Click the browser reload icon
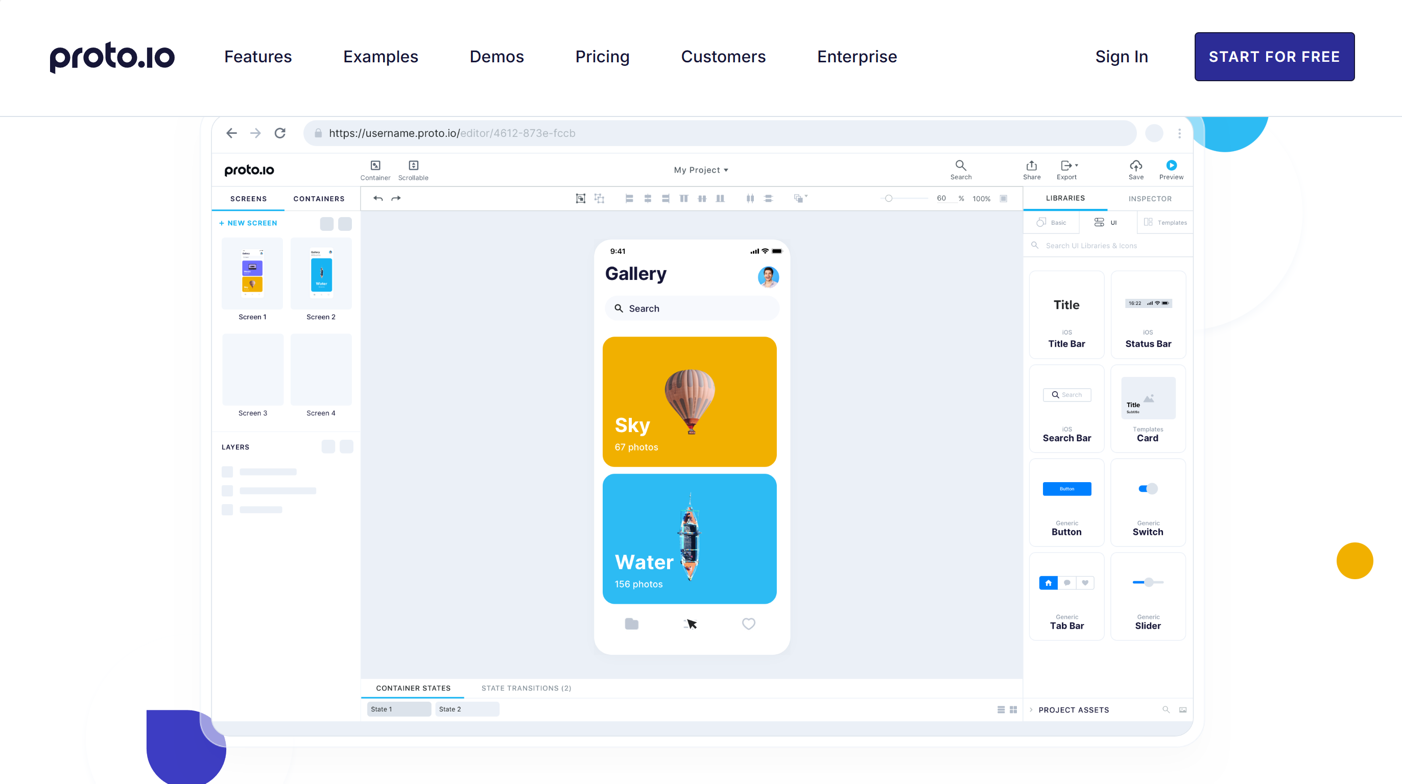Screen dimensions: 1402x784 (280, 133)
